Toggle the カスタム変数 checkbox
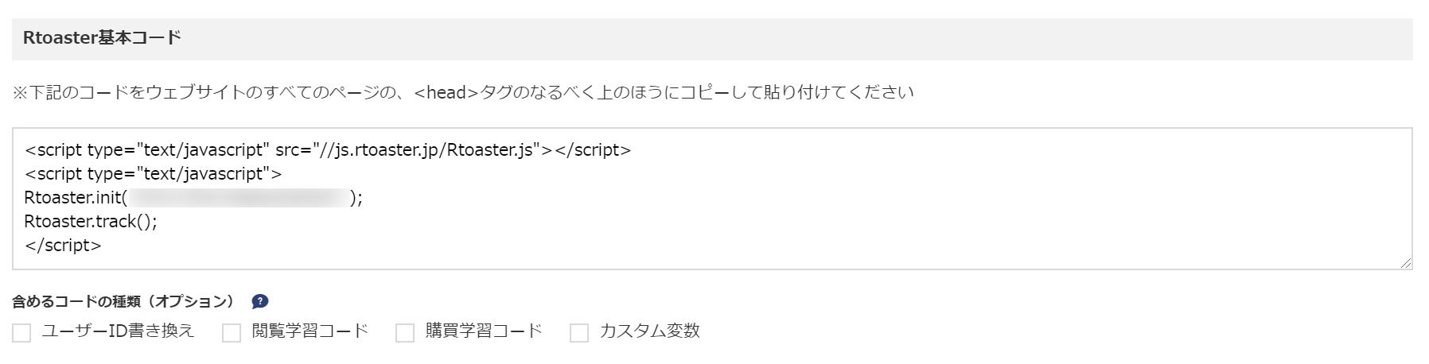The width and height of the screenshot is (1429, 364). [x=579, y=332]
